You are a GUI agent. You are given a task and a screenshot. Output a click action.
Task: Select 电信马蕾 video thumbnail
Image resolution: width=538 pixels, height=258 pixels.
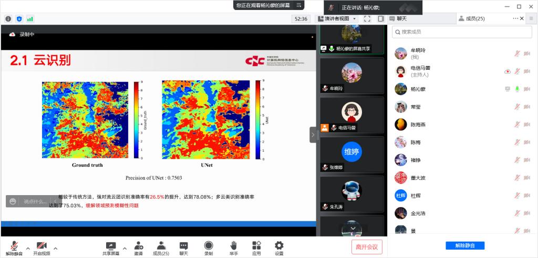(351, 115)
